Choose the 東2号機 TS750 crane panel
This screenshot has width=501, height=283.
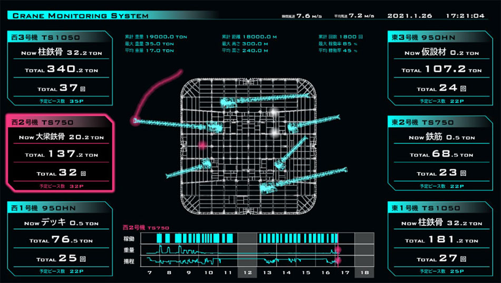coord(441,153)
